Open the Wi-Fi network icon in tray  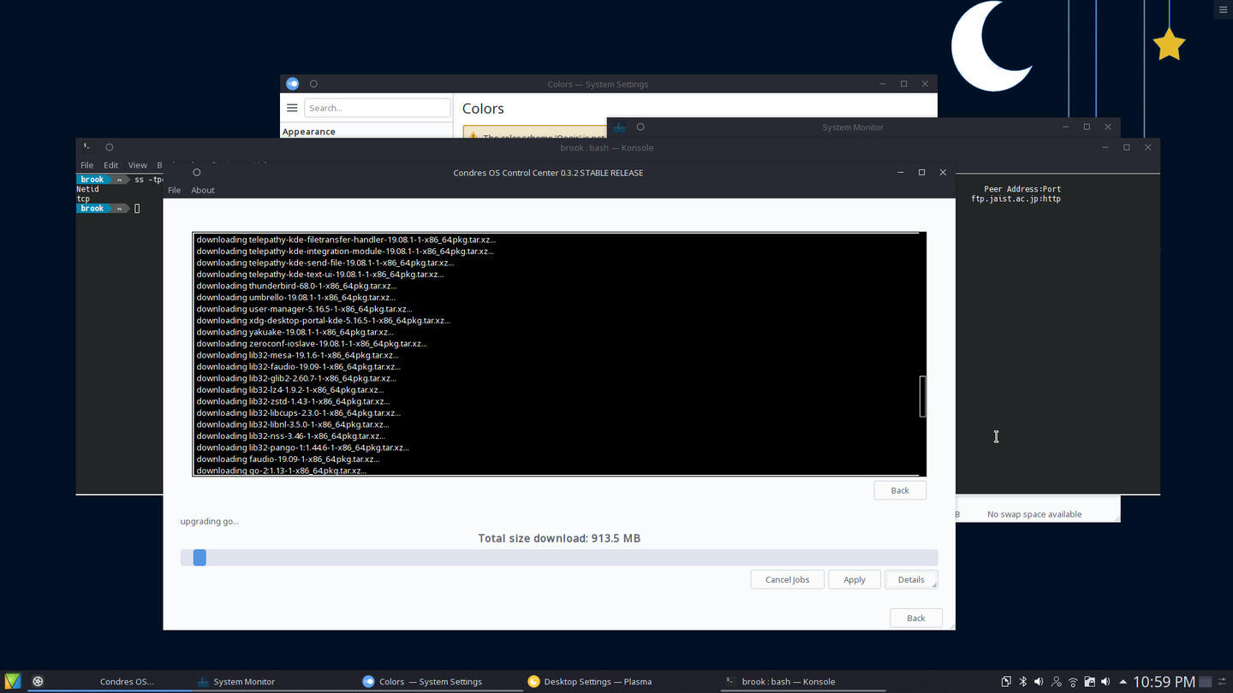pyautogui.click(x=1073, y=682)
